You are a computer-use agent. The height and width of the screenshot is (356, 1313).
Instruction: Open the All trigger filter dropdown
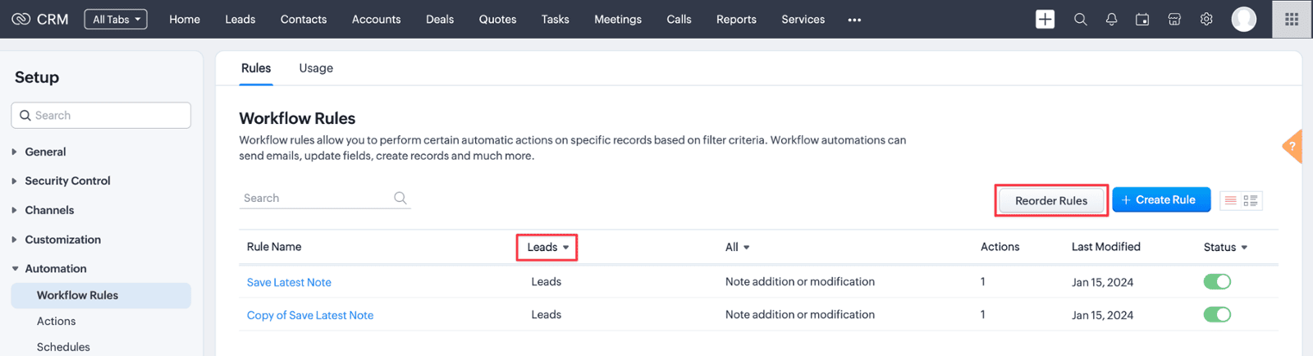[737, 247]
